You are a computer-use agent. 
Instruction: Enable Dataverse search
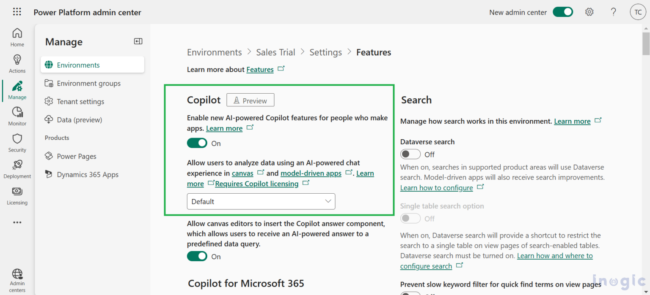(x=410, y=154)
